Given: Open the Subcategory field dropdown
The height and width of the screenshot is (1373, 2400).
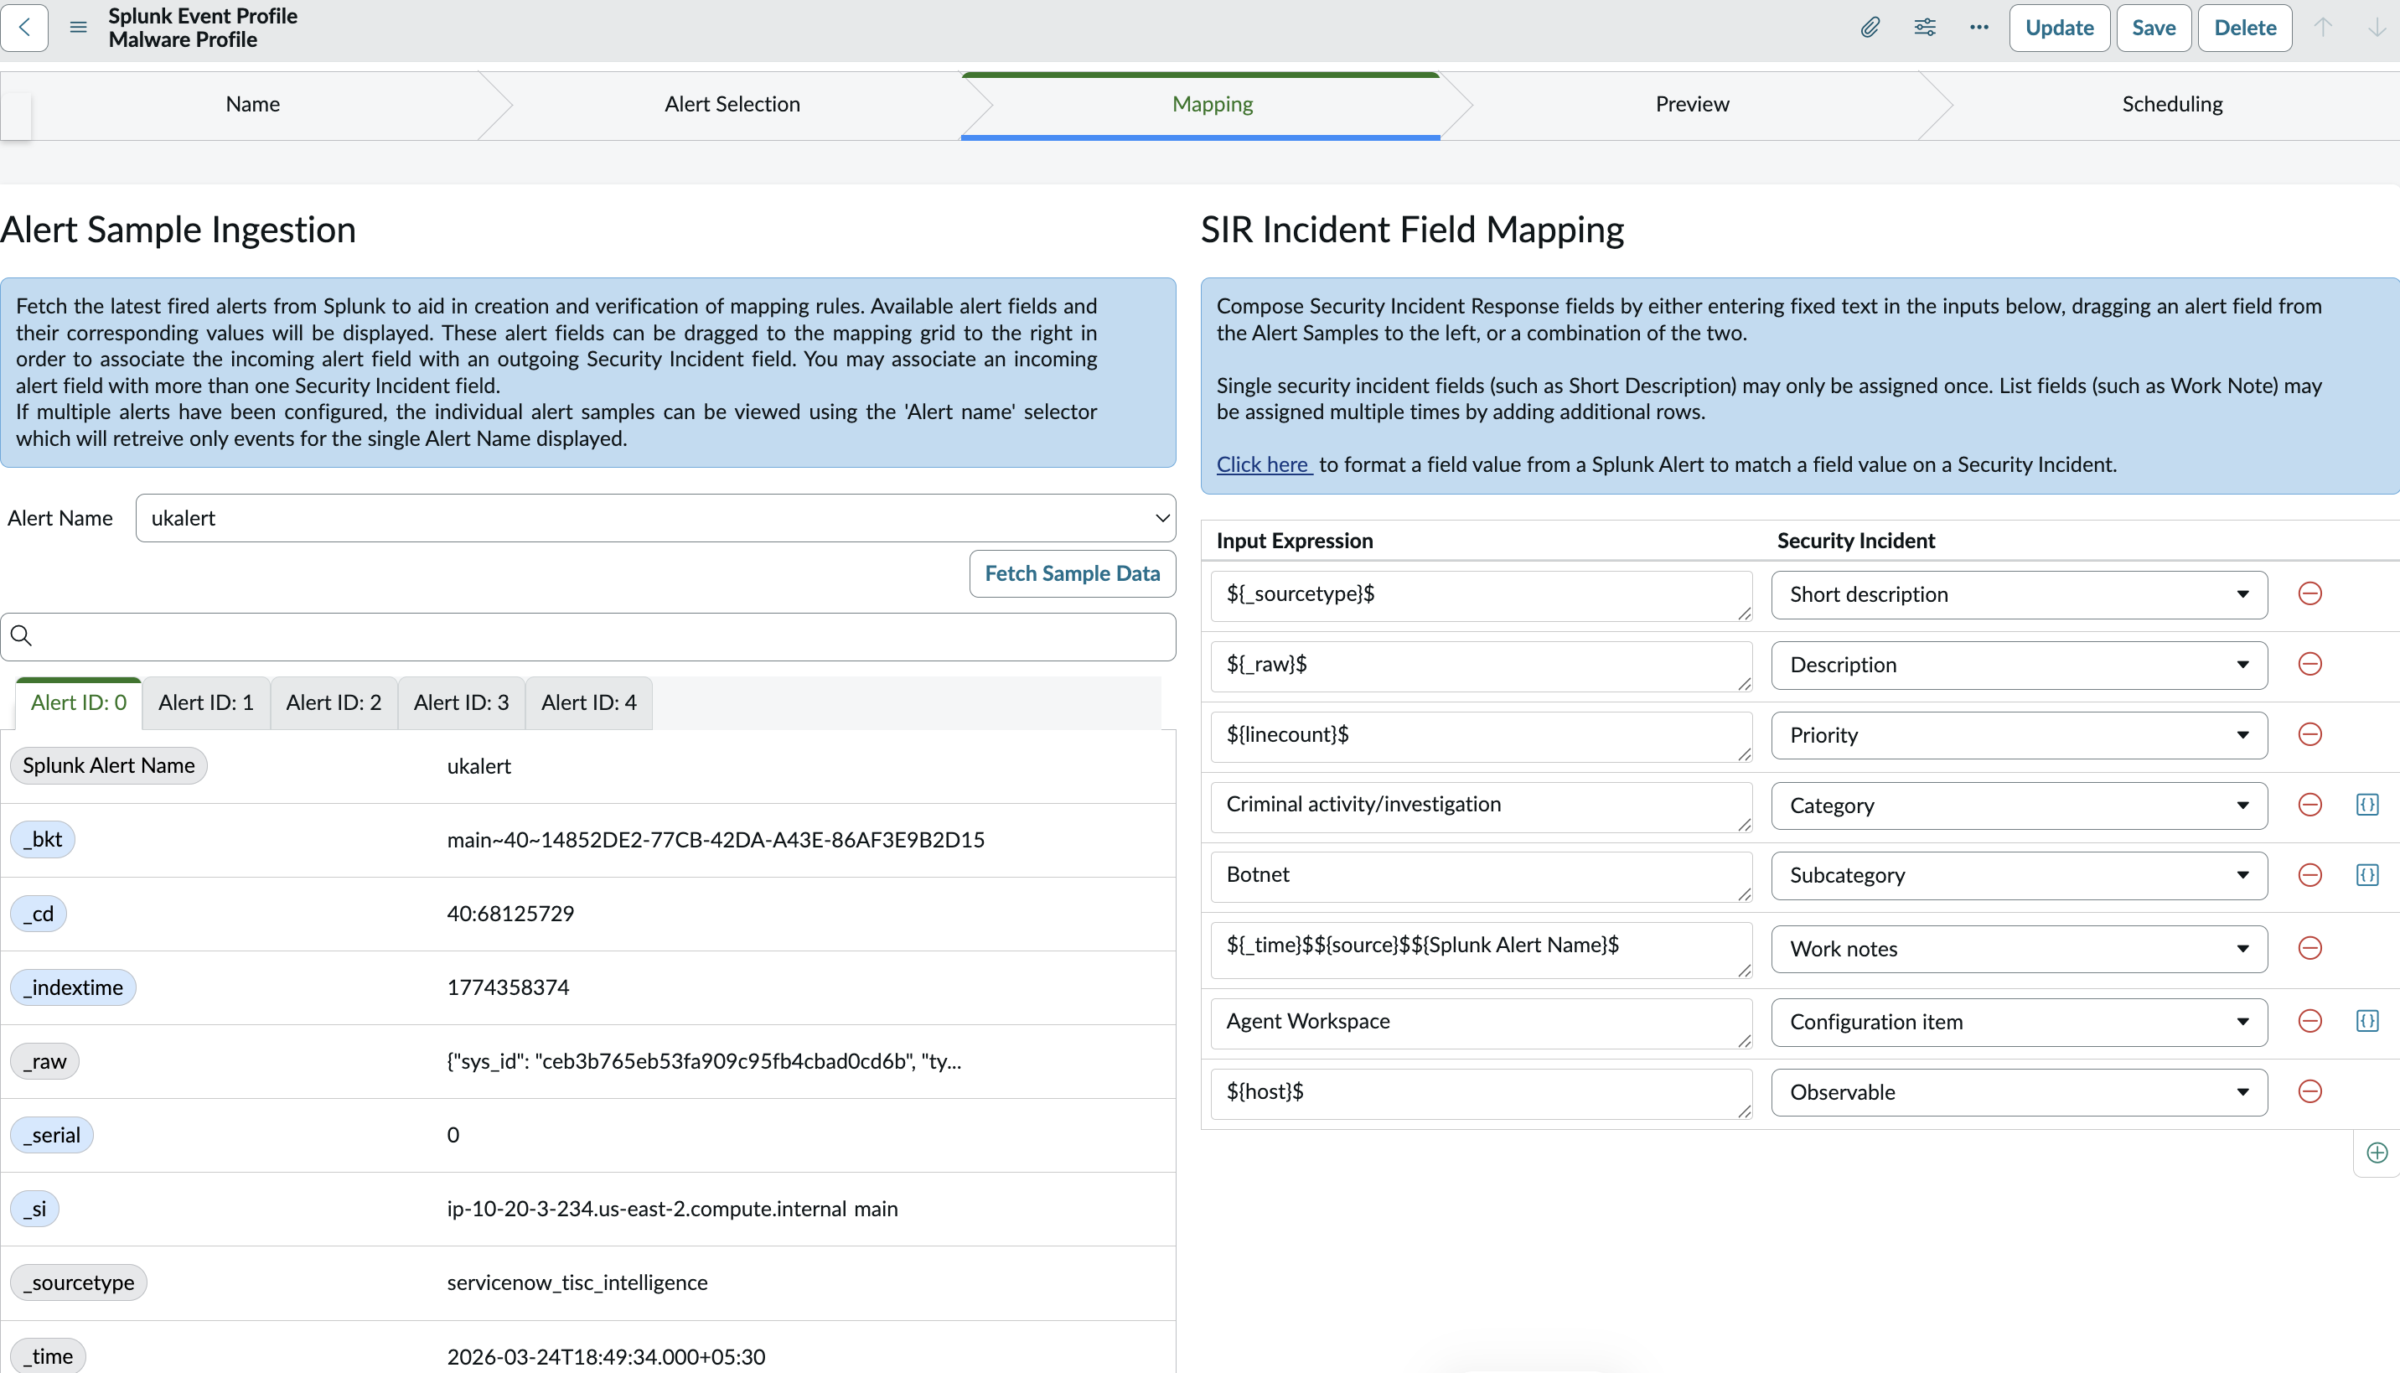Looking at the screenshot, I should [2018, 876].
